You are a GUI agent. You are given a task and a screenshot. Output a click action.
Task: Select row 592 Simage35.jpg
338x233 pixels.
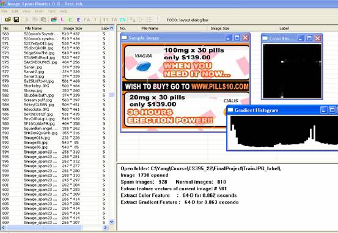(54, 143)
